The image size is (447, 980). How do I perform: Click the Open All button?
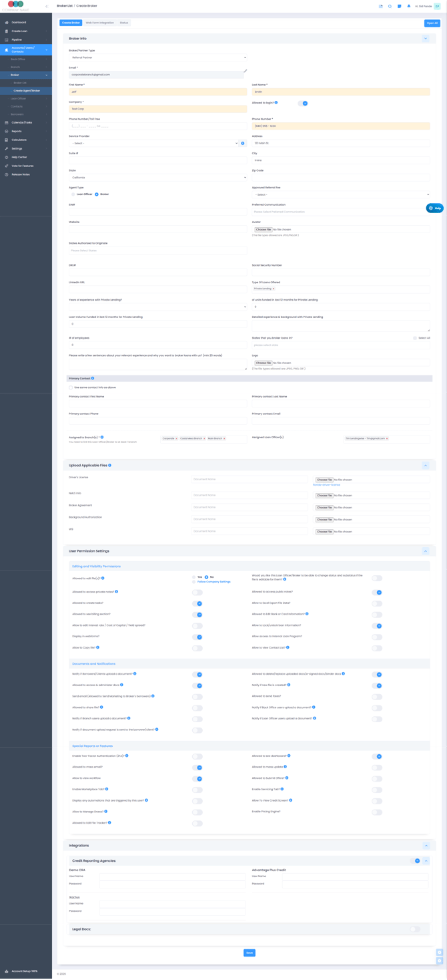tap(432, 23)
